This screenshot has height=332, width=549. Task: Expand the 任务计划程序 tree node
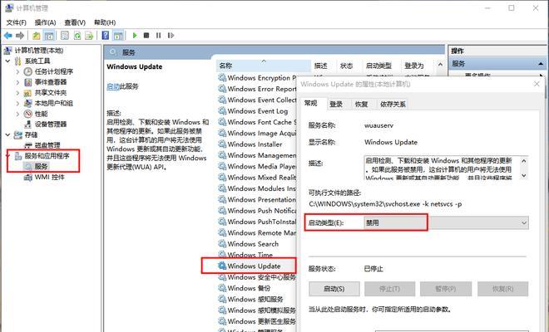pos(17,71)
